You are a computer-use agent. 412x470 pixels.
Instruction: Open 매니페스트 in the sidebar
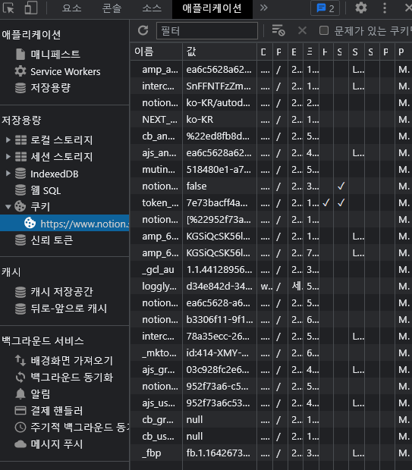tap(55, 55)
